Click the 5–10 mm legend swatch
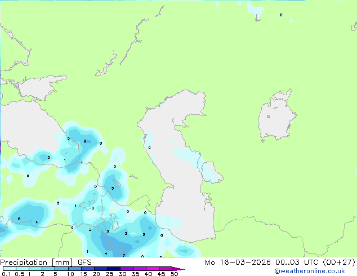357x276 pixels. [62, 269]
